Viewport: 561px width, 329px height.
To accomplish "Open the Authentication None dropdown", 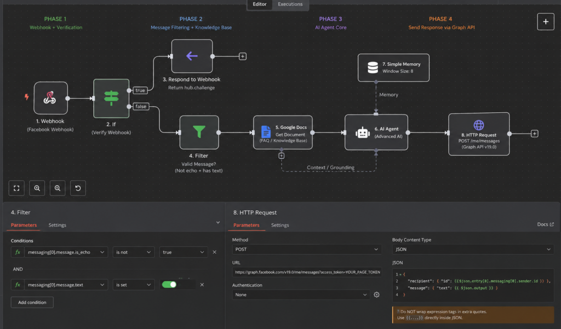I will 301,295.
